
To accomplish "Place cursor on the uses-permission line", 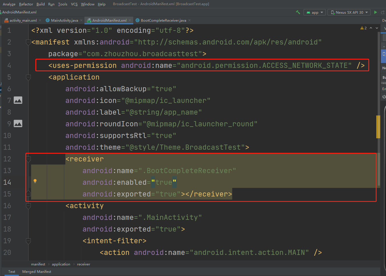I will (206, 66).
